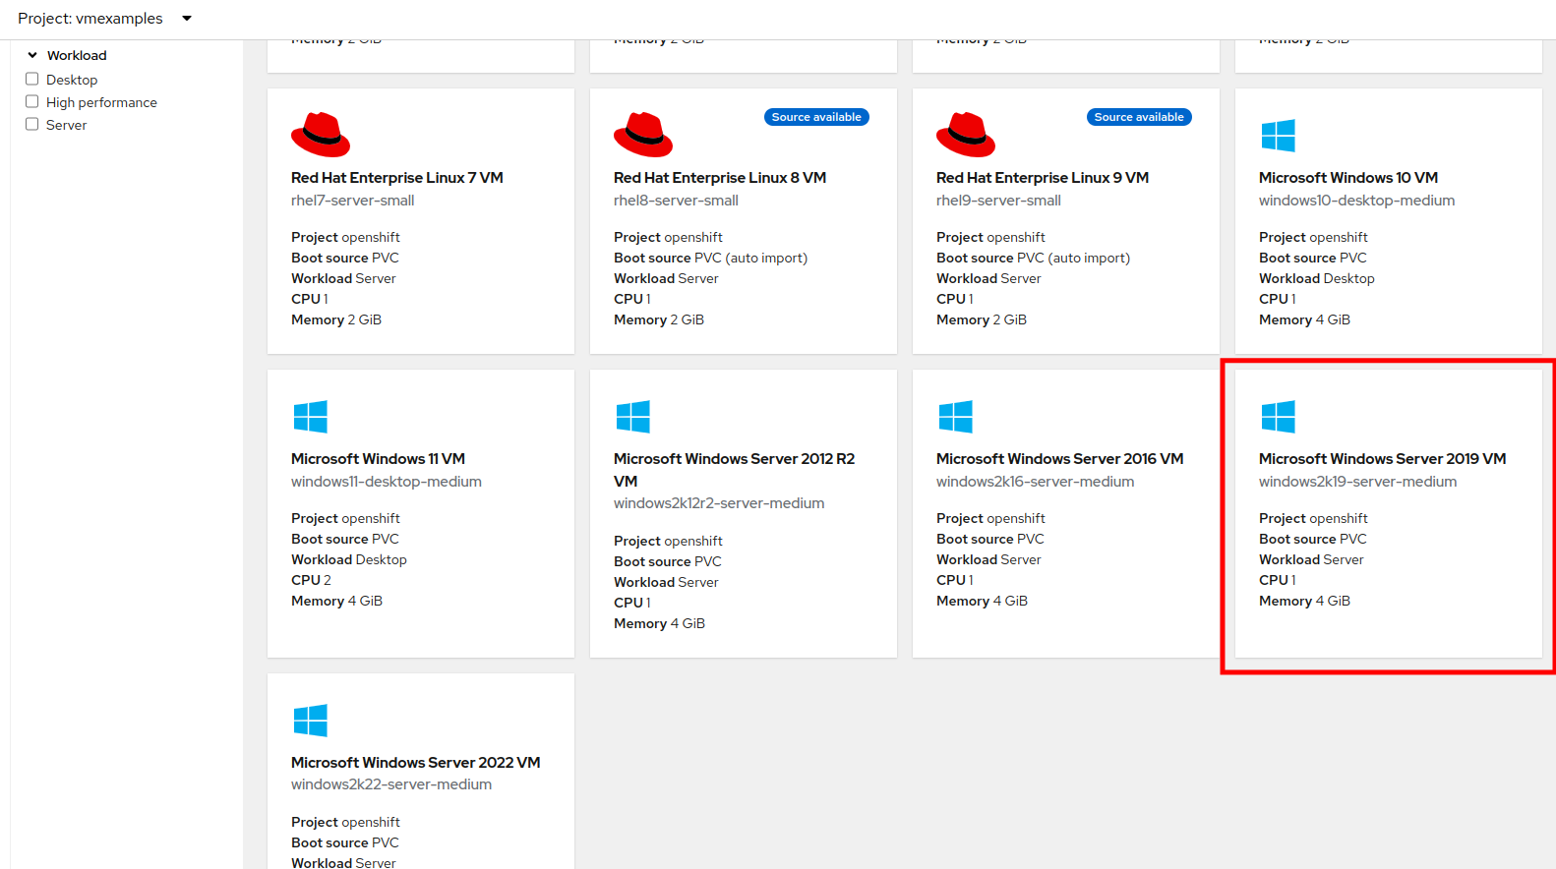Image resolution: width=1556 pixels, height=869 pixels.
Task: Click windows11-desktop-medium template name
Action: point(387,482)
